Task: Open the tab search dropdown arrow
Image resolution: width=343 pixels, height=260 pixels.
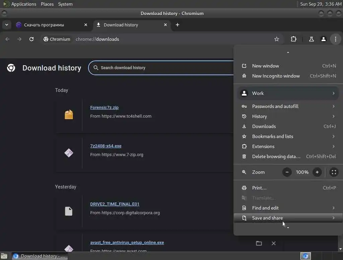Action: pyautogui.click(x=7, y=25)
